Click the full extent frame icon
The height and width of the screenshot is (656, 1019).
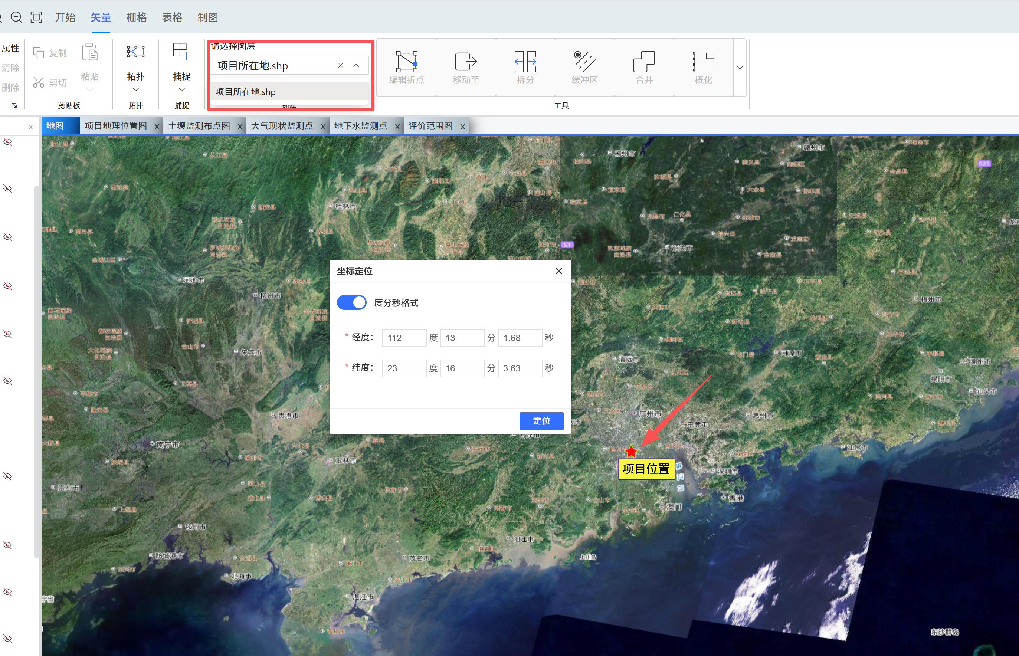(x=37, y=17)
